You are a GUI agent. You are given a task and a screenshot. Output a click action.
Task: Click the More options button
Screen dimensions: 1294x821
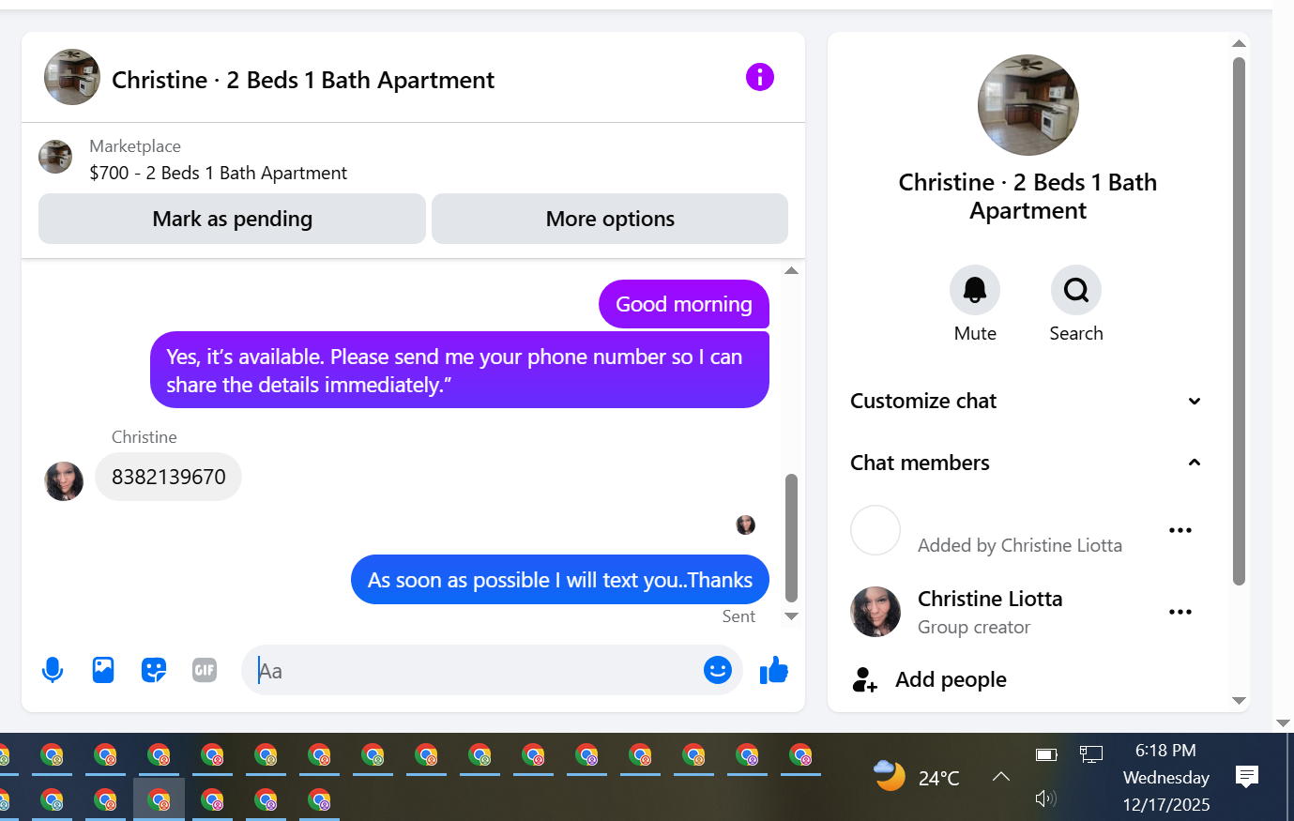click(610, 219)
